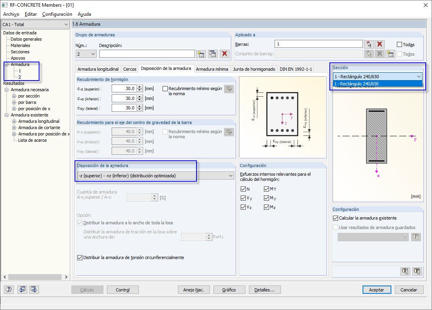Image resolution: width=432 pixels, height=310 pixels.
Task: Click Gráfico button
Action: [229, 289]
